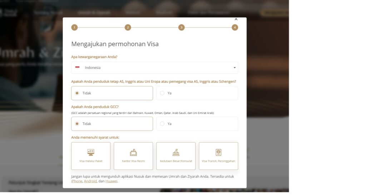Select Tidak for GCC resident question
The height and width of the screenshot is (196, 366).
tap(112, 124)
